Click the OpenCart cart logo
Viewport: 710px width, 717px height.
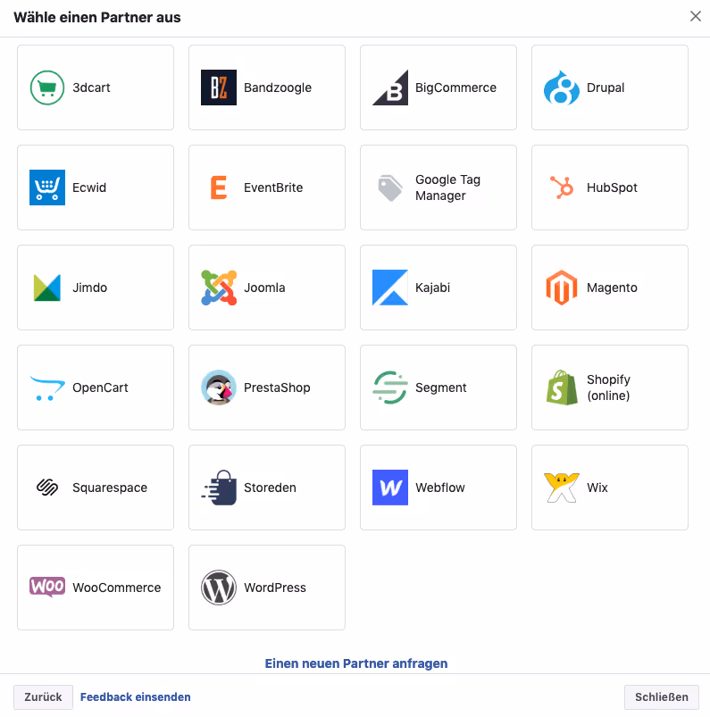pos(47,388)
